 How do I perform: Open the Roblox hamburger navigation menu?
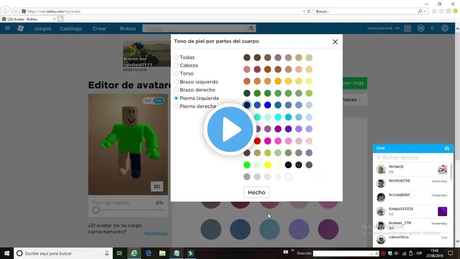(8, 28)
